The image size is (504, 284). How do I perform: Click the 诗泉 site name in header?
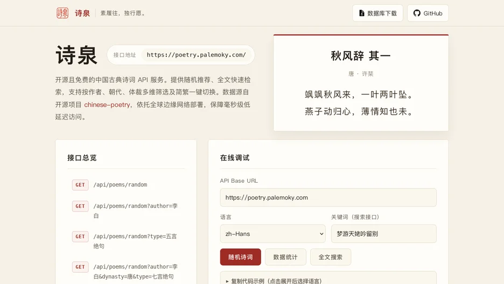point(82,13)
